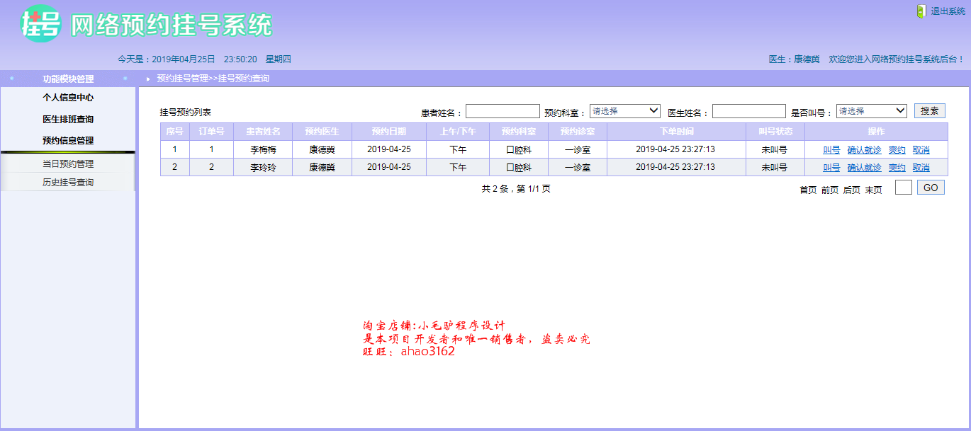Click 爽约 for patient 李玲玲

897,168
